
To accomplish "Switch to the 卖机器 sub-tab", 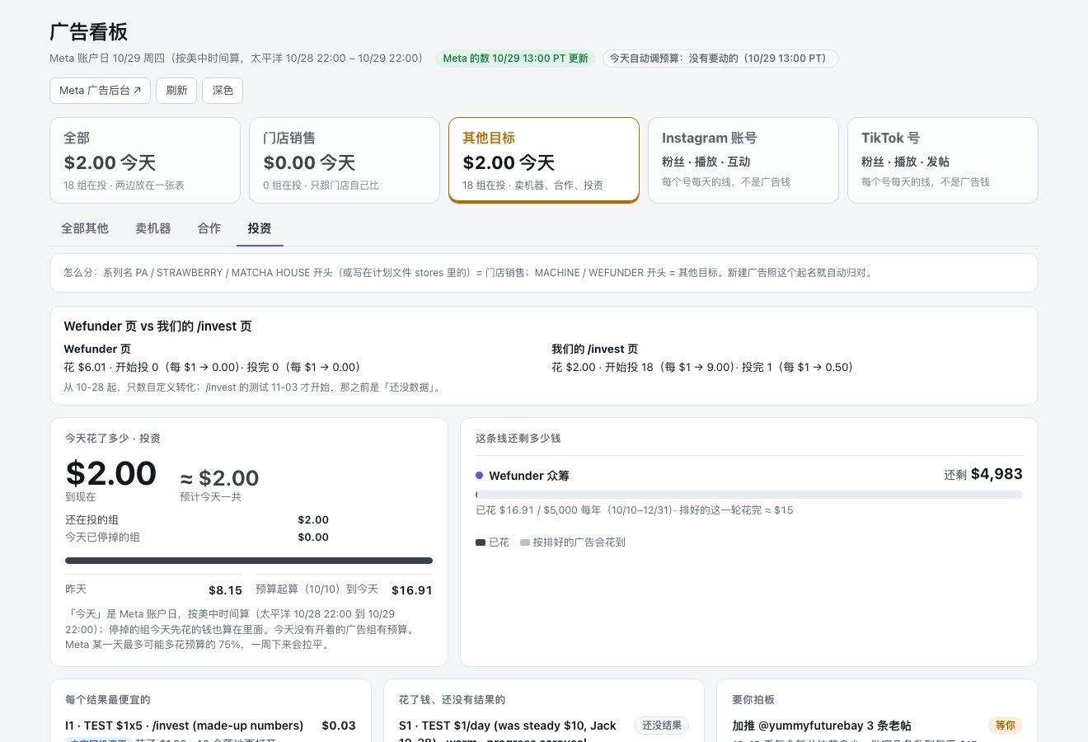I will tap(153, 228).
